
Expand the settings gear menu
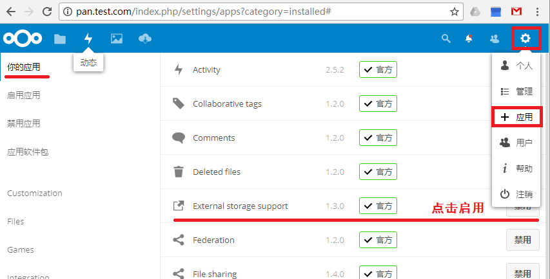click(x=525, y=39)
